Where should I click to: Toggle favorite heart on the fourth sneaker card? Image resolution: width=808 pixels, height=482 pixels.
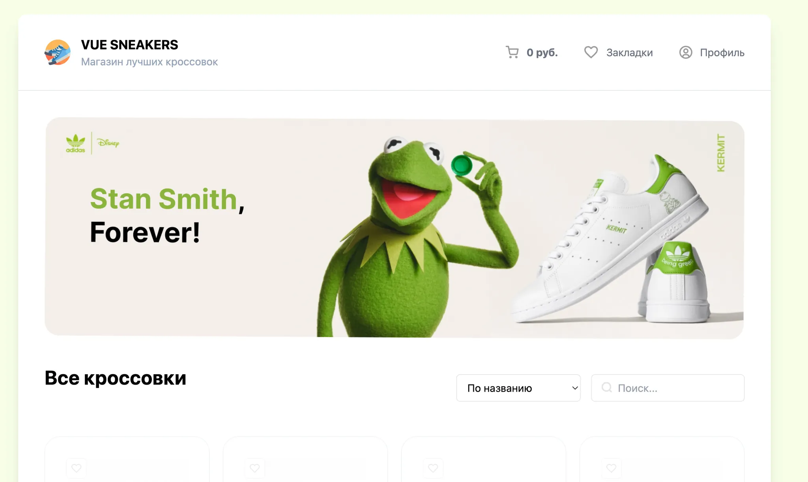point(612,468)
